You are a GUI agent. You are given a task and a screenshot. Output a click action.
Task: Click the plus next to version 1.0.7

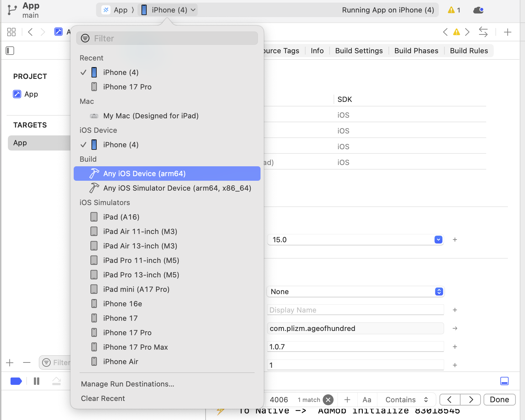[455, 347]
